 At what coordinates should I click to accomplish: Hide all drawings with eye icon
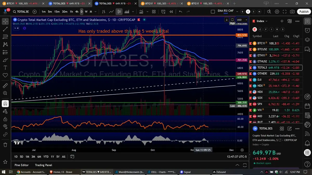tap(5, 127)
